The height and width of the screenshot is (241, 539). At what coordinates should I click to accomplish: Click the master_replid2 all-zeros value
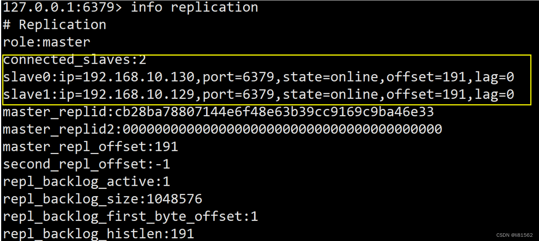[x=281, y=130]
